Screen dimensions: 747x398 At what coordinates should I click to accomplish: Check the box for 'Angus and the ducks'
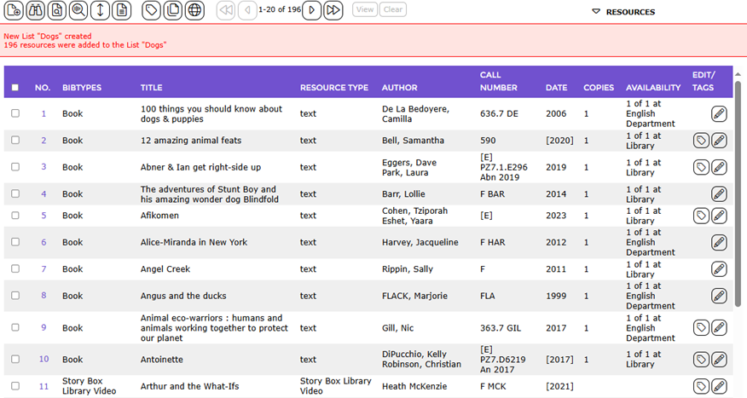tap(15, 295)
